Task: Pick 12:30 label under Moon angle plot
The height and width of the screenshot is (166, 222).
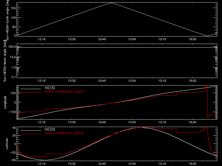Action: click(72, 81)
